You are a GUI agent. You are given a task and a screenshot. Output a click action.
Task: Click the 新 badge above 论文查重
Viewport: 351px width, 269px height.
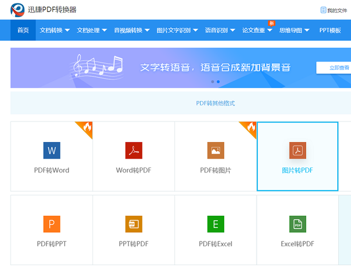[x=271, y=23]
